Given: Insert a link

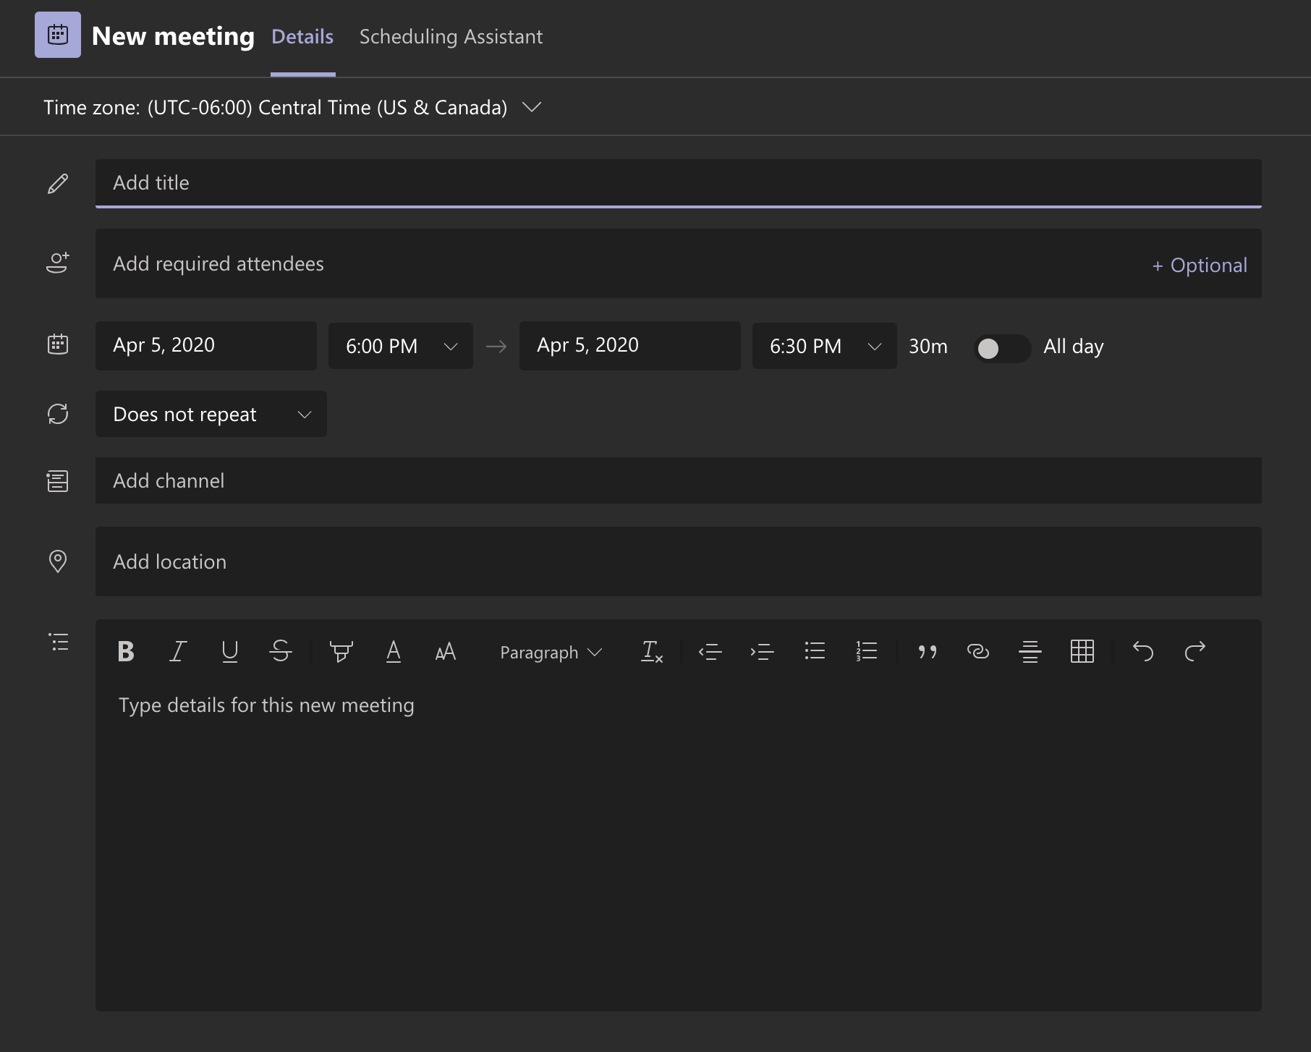Looking at the screenshot, I should 978,651.
